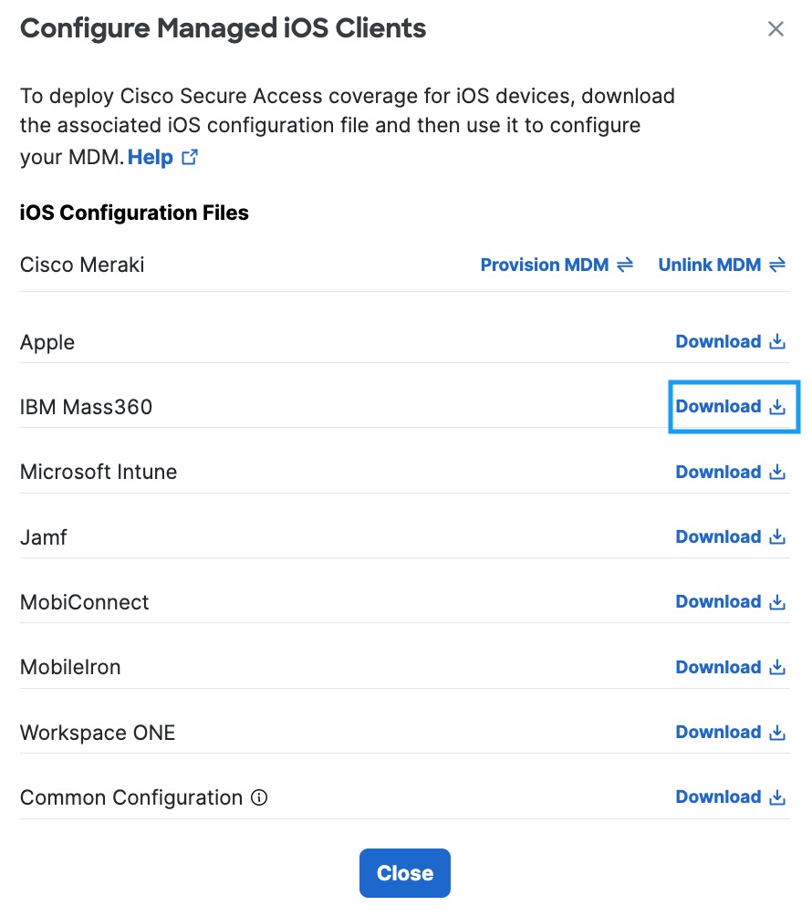Click the iOS Configuration Files heading
Image resolution: width=812 pixels, height=916 pixels.
click(134, 213)
